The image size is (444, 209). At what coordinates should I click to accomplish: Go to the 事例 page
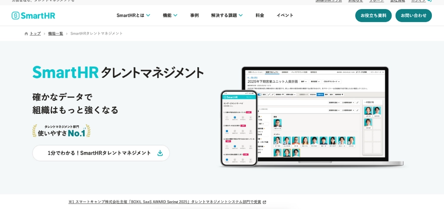pyautogui.click(x=194, y=15)
